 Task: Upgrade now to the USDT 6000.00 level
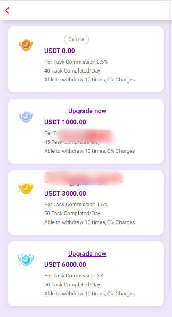(87, 253)
